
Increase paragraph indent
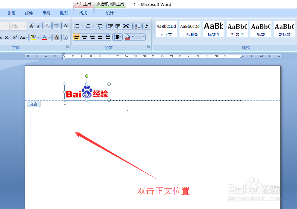coord(117,26)
